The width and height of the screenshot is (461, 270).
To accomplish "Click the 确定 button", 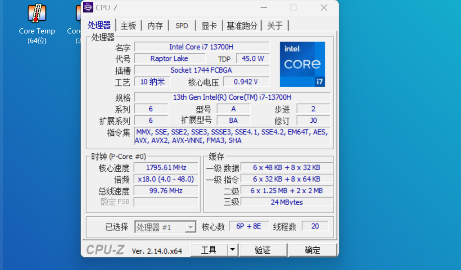I will point(312,250).
